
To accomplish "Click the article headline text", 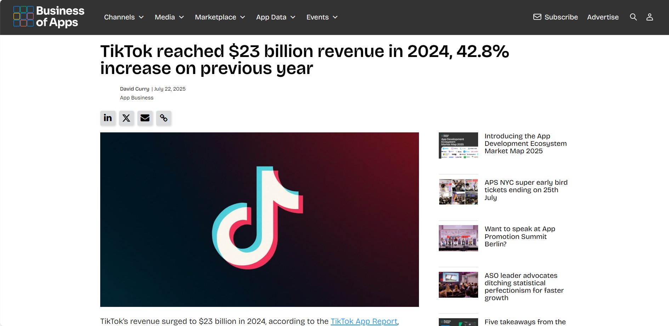I will (305, 59).
